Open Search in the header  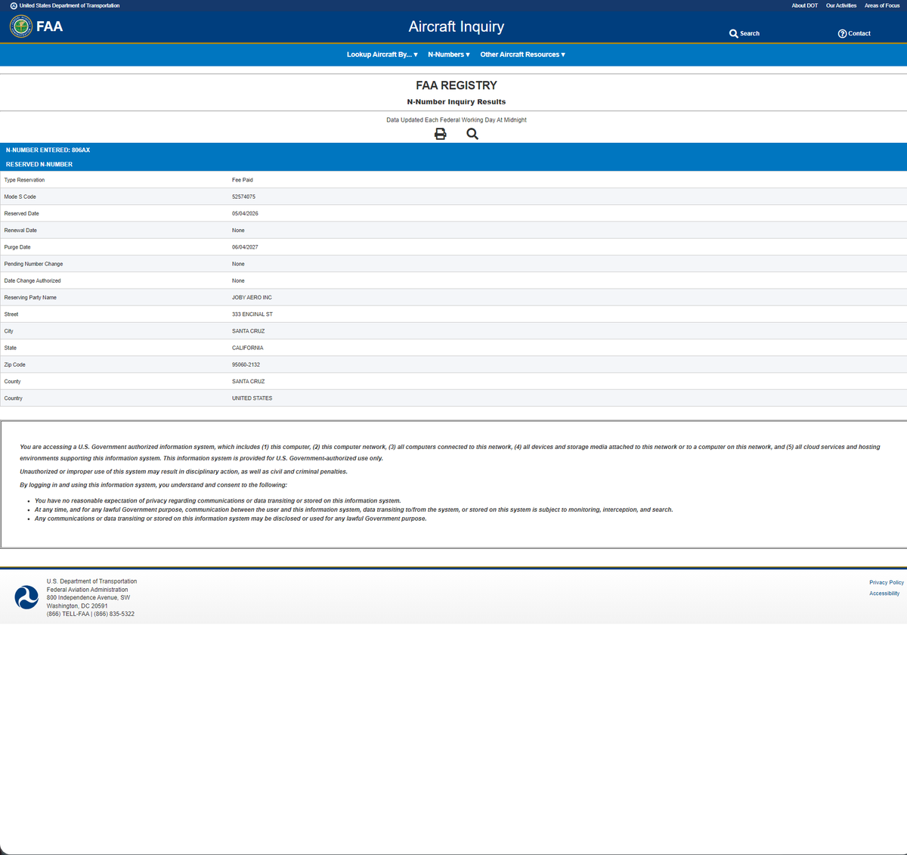click(744, 33)
